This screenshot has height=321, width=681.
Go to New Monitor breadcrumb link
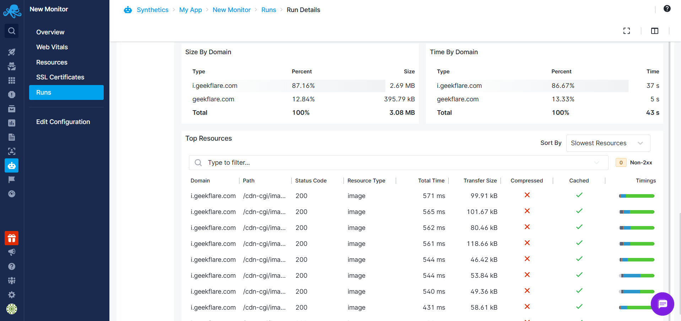click(x=232, y=10)
